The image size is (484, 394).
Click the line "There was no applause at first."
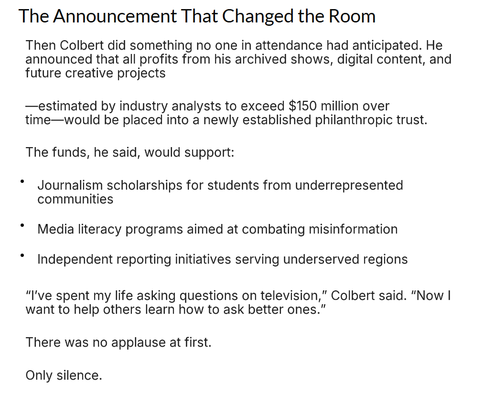(x=118, y=342)
